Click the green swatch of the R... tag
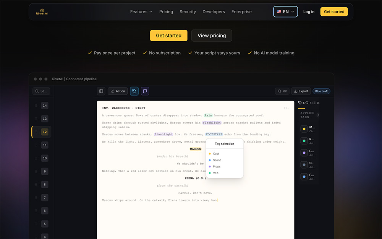 click(304, 141)
